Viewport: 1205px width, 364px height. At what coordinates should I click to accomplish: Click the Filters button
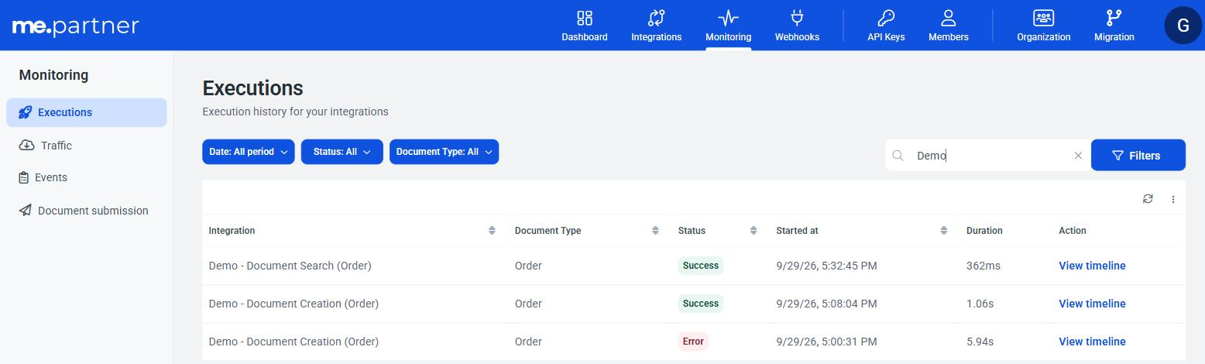pyautogui.click(x=1138, y=155)
